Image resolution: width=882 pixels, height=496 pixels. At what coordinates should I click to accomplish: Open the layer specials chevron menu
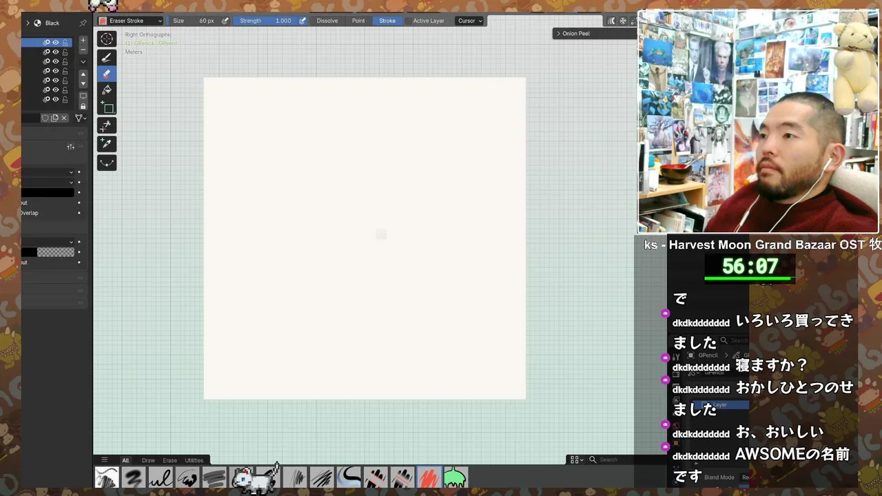[x=83, y=61]
